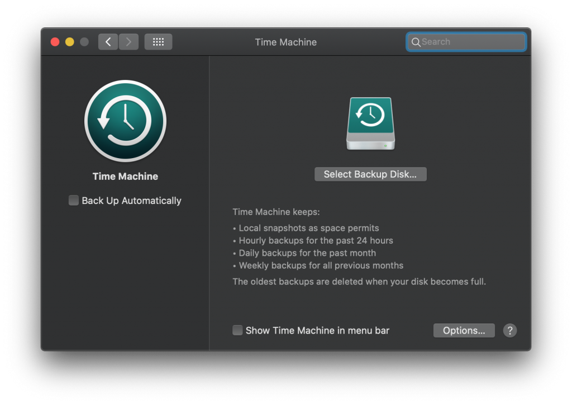Open the Options sheet
The height and width of the screenshot is (405, 572).
click(x=464, y=330)
